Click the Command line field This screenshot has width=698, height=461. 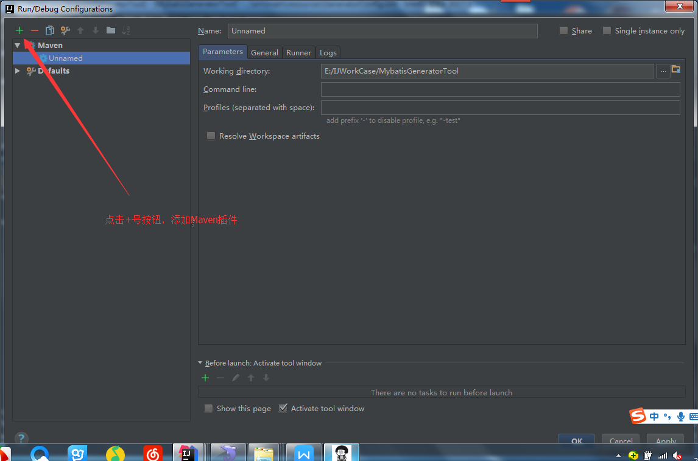(500, 89)
